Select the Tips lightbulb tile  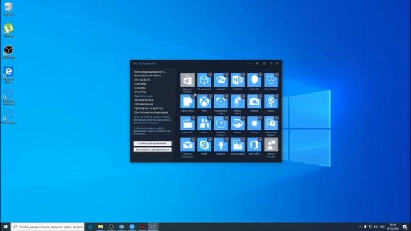tap(221, 145)
